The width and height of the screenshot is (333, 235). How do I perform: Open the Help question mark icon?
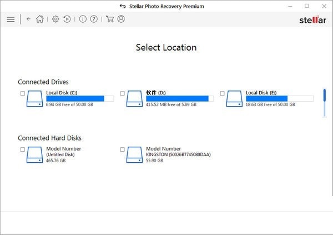(x=94, y=19)
